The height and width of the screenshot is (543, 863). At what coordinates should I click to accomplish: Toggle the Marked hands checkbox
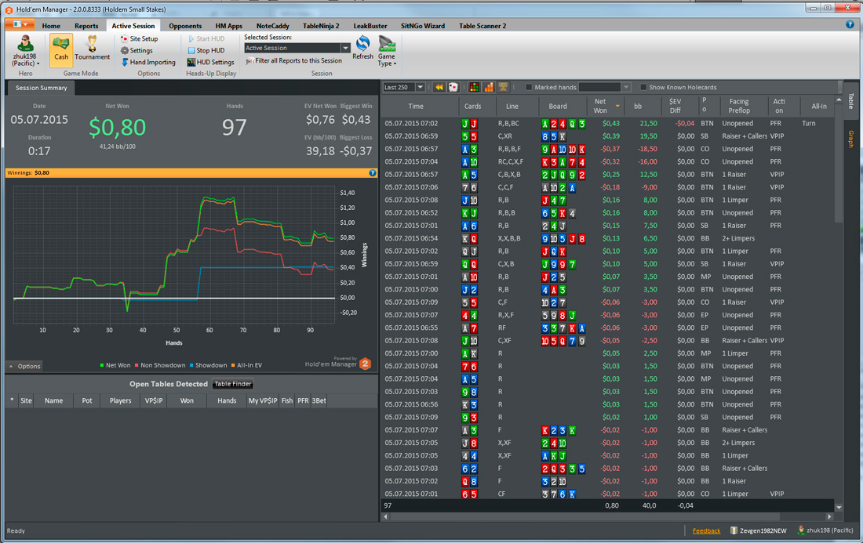click(529, 88)
